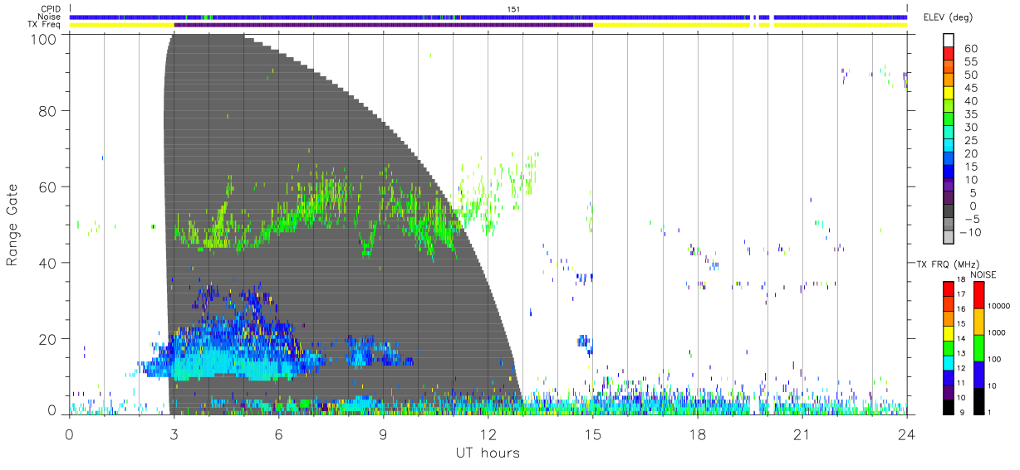Click the cyan swatch in TX FRQ color bar
The height and width of the screenshot is (470, 1020).
949,362
